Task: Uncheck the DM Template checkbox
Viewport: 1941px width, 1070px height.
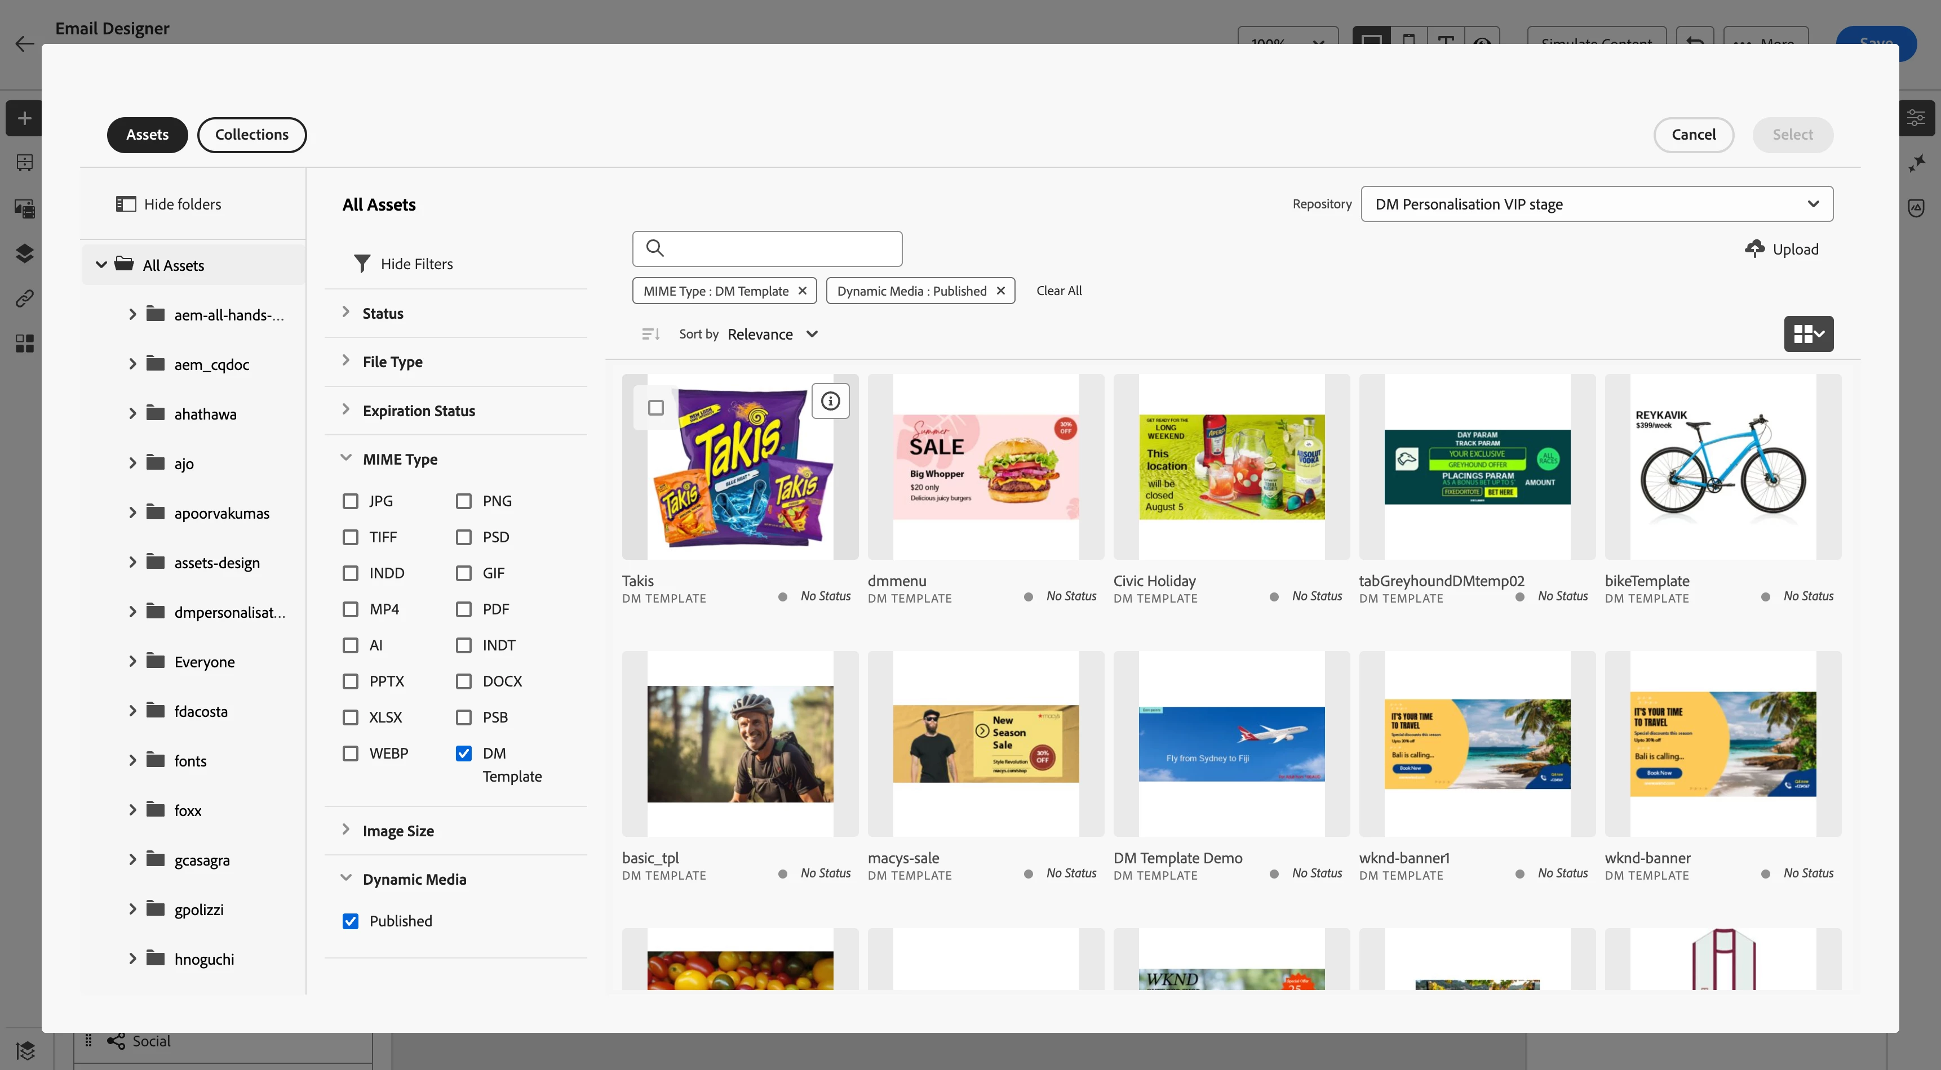Action: (x=464, y=754)
